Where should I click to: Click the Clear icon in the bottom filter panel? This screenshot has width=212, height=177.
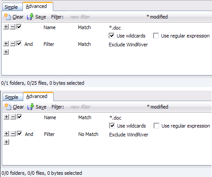click(x=7, y=107)
